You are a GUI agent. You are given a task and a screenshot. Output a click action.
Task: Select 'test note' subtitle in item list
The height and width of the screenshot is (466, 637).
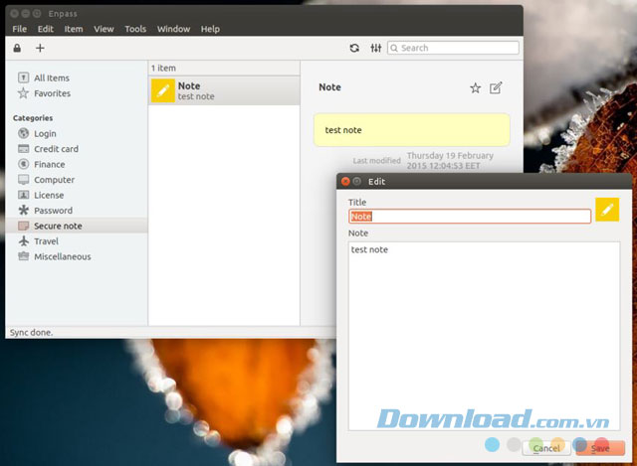(196, 96)
